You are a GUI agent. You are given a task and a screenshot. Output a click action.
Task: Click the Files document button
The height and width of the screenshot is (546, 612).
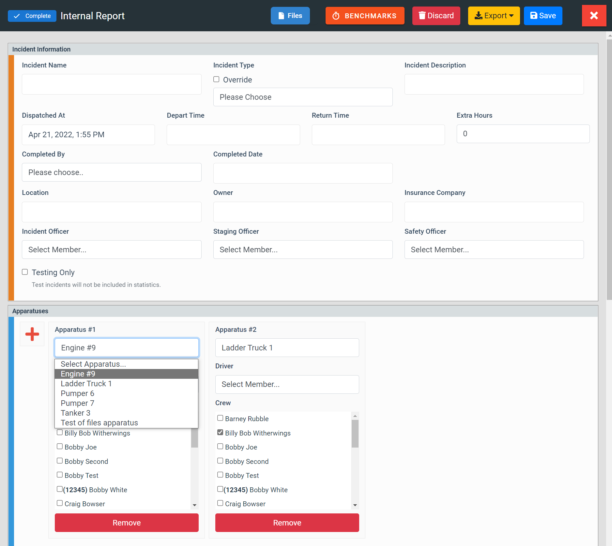[290, 16]
